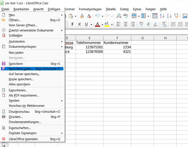Click the Spelling check abc icon
This screenshot has height=147, width=188.
(126, 16)
